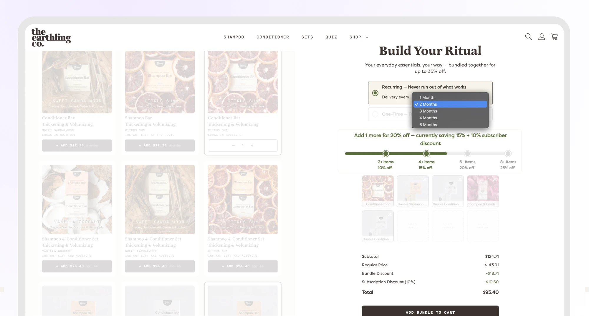Viewport: 589px width, 316px height.
Task: Click the 4+ items progress marker
Action: point(426,153)
